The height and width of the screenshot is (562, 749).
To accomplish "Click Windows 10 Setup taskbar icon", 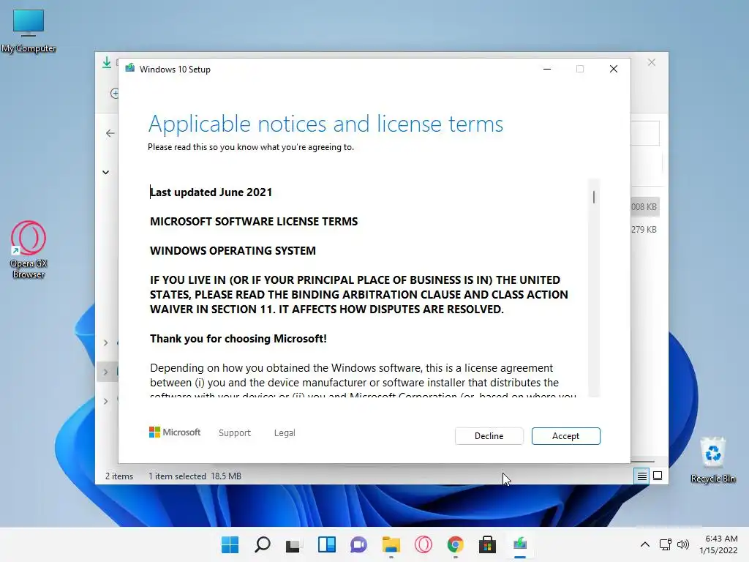I will coord(520,544).
